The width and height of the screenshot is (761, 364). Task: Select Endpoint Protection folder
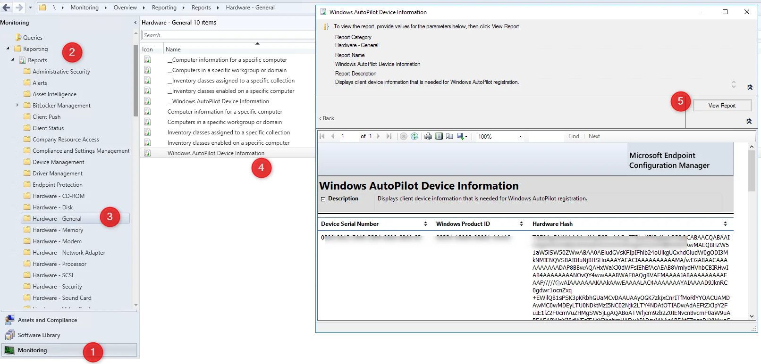[x=57, y=185]
